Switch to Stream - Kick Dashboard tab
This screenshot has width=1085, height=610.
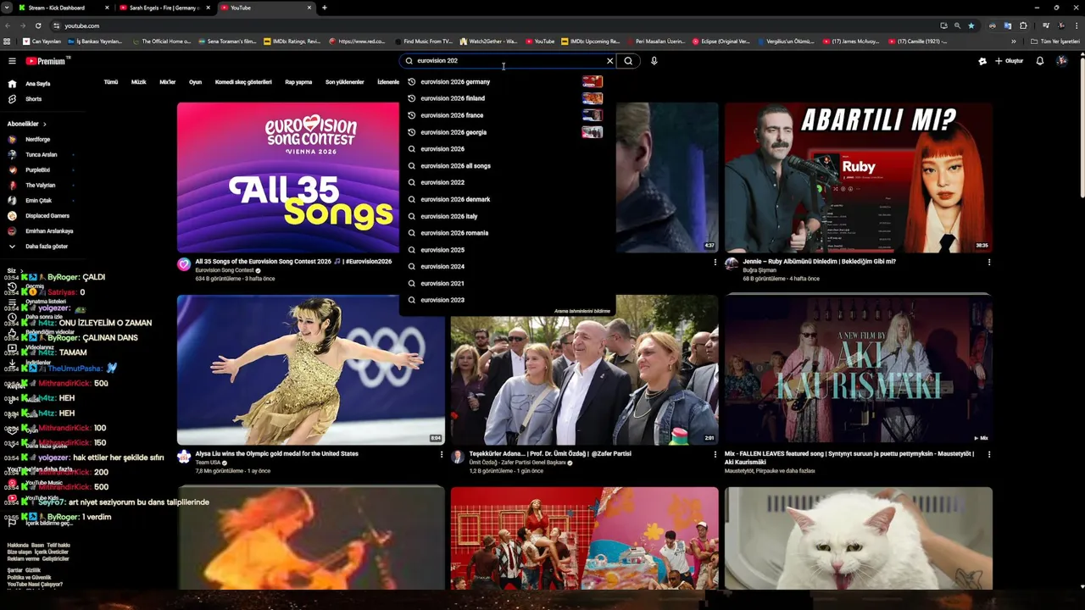pyautogui.click(x=63, y=8)
